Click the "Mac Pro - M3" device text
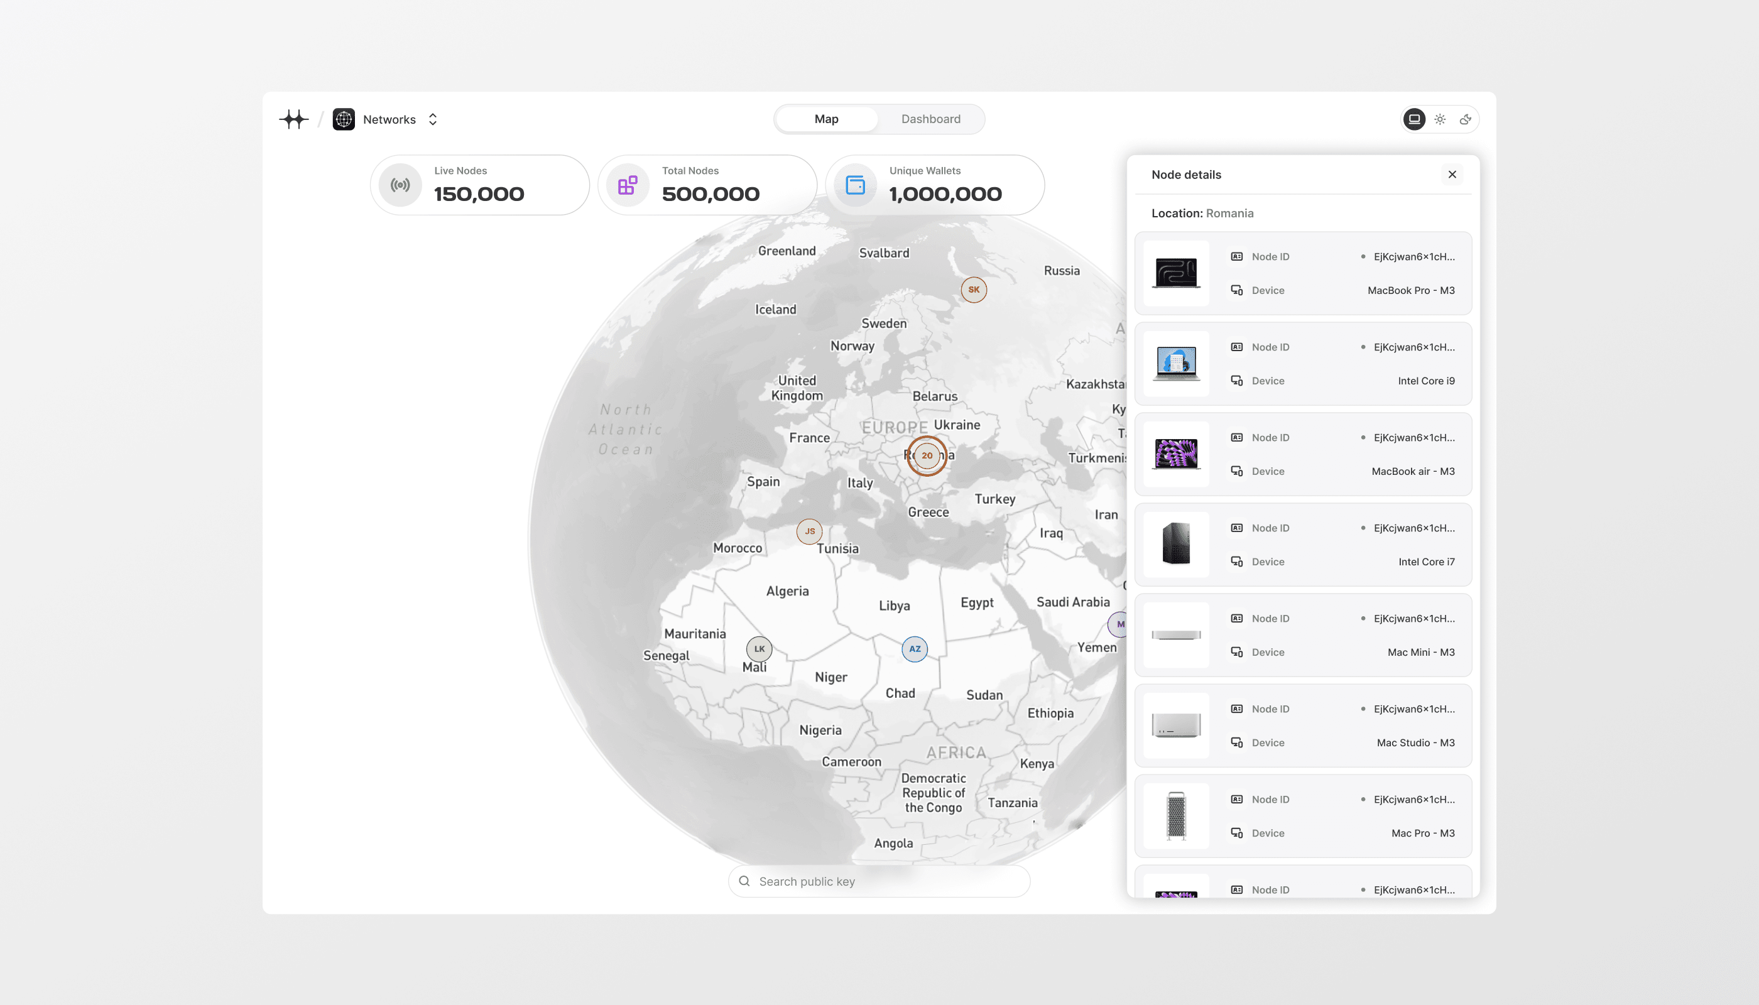1759x1005 pixels. (1423, 833)
